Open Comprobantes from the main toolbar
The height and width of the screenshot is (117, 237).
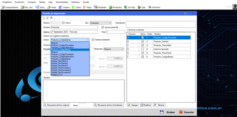coord(10,7)
